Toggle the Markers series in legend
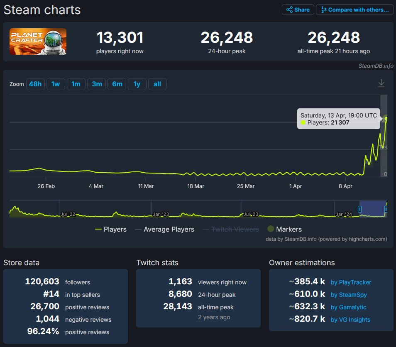The image size is (396, 347). coord(285,229)
